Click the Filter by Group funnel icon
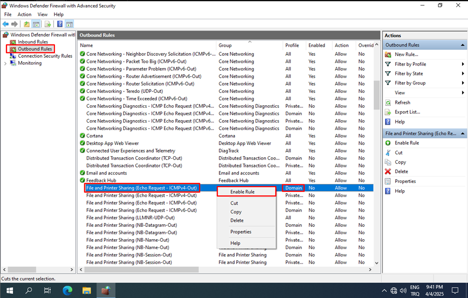The width and height of the screenshot is (468, 298). (x=388, y=83)
